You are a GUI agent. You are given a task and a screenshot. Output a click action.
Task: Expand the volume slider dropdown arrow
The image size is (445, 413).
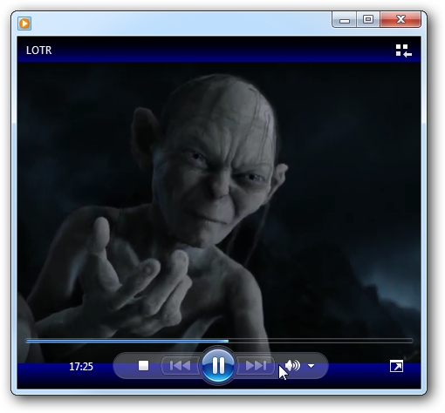tap(311, 366)
